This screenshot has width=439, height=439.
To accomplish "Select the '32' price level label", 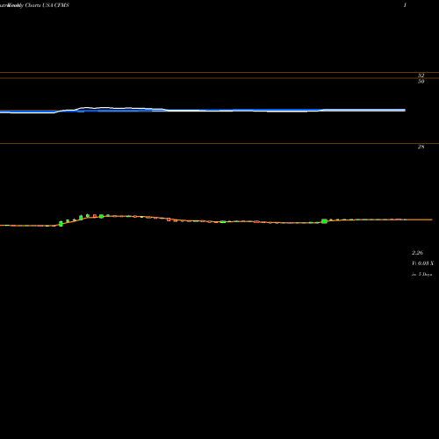I will (x=421, y=76).
